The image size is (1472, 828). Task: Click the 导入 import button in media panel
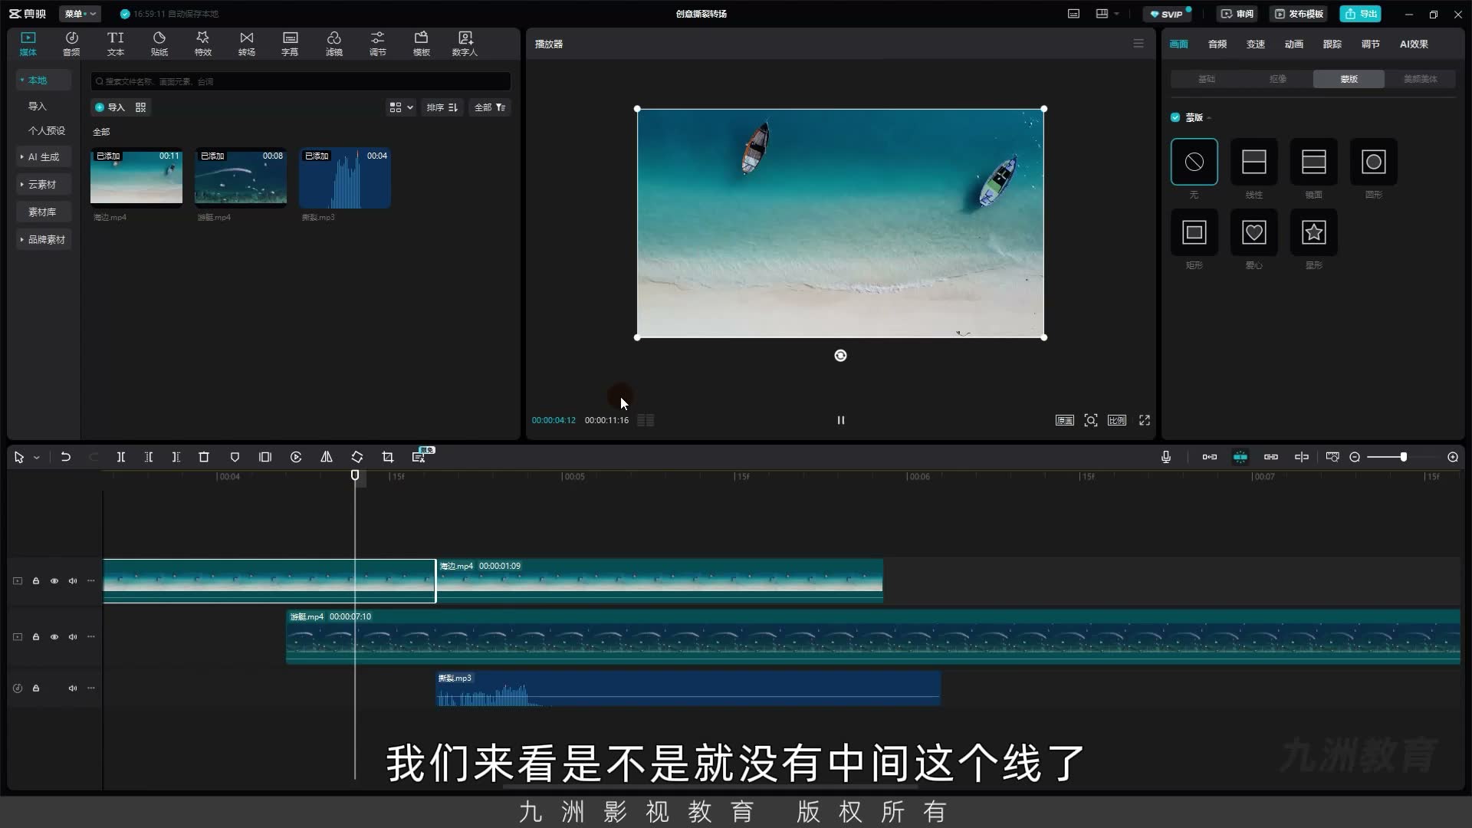click(110, 107)
